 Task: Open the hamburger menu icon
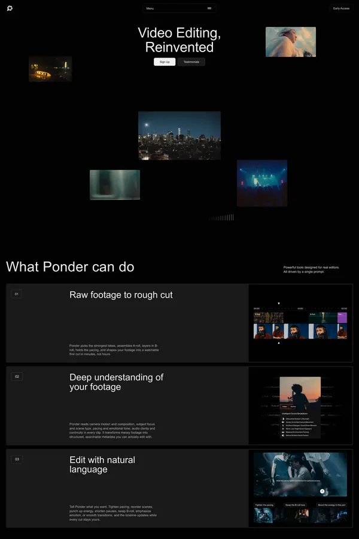(209, 8)
